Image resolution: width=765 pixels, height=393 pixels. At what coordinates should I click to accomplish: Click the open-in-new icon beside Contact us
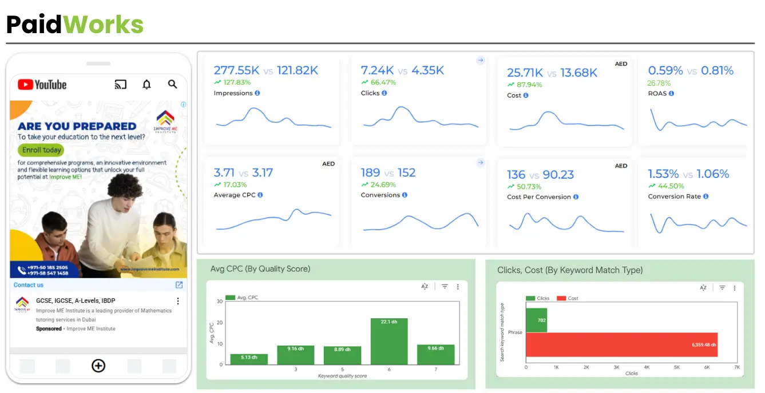point(178,285)
